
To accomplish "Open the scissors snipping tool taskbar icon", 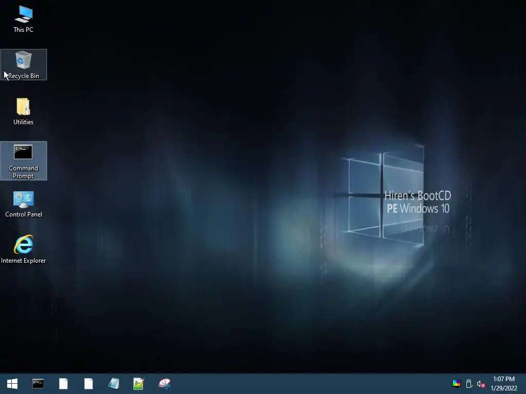I will [x=164, y=384].
